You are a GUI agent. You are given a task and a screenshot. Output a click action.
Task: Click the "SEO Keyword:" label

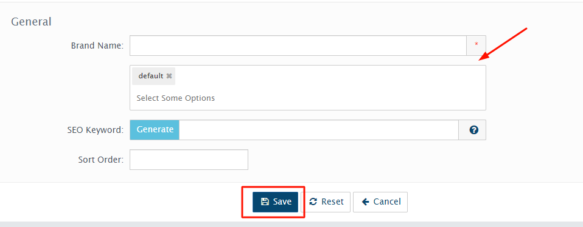click(96, 130)
